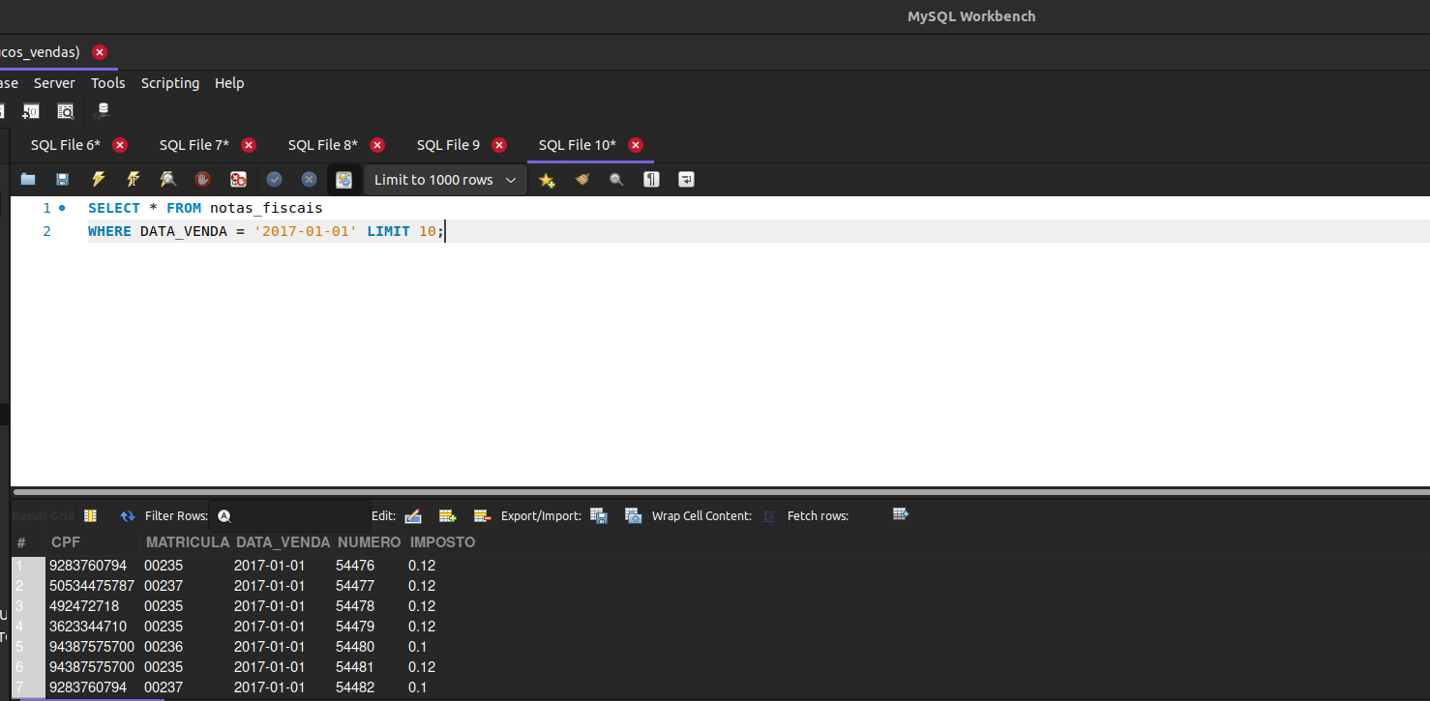Commit transaction with the blue checkmark icon
This screenshot has height=701, width=1430.
[x=274, y=180]
